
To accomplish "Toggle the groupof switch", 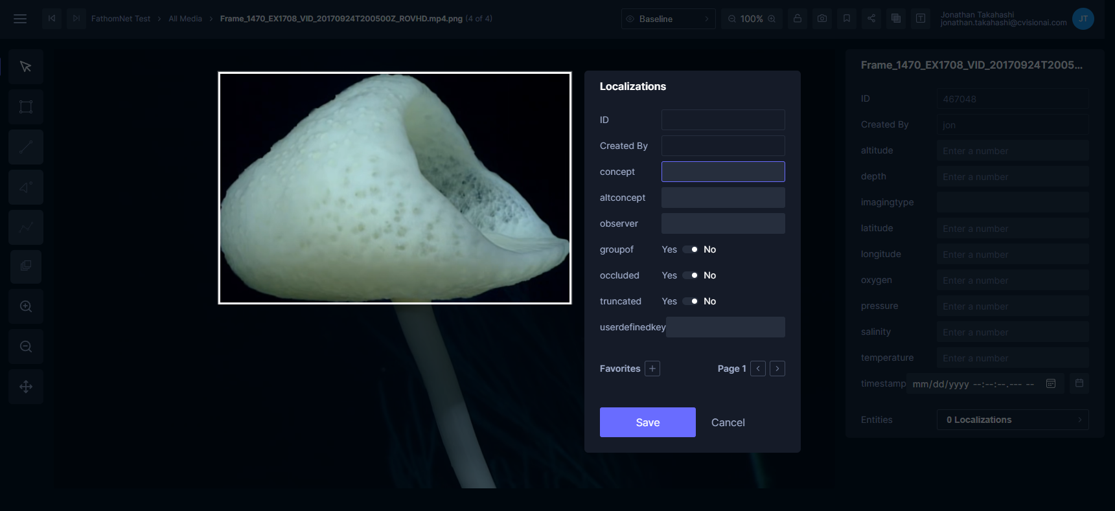I will point(690,249).
